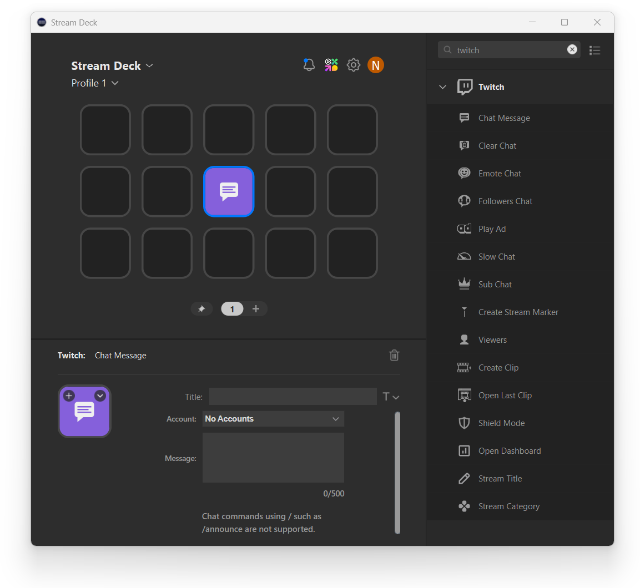The image size is (640, 588).
Task: Click the Open Last Clip label
Action: (505, 395)
